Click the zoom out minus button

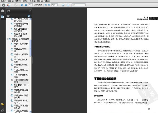point(46,5)
